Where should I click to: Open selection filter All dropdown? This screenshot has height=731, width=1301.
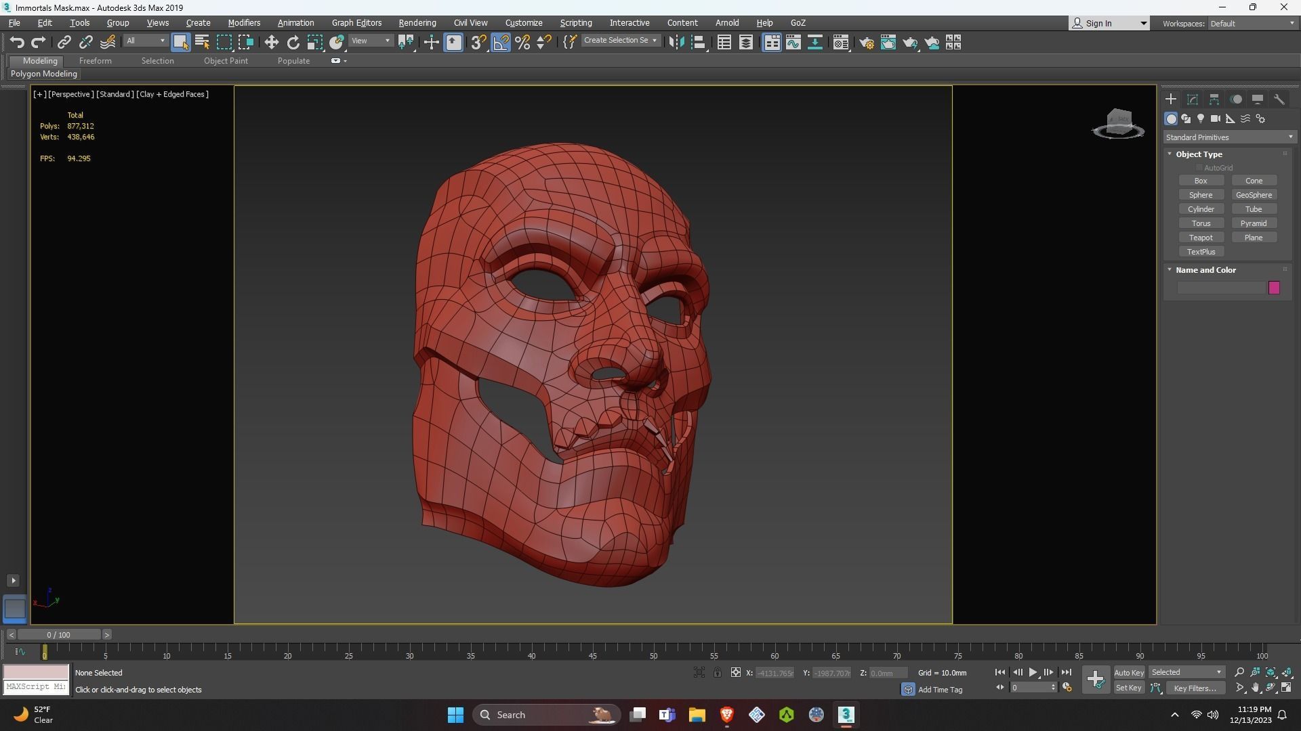coord(146,41)
